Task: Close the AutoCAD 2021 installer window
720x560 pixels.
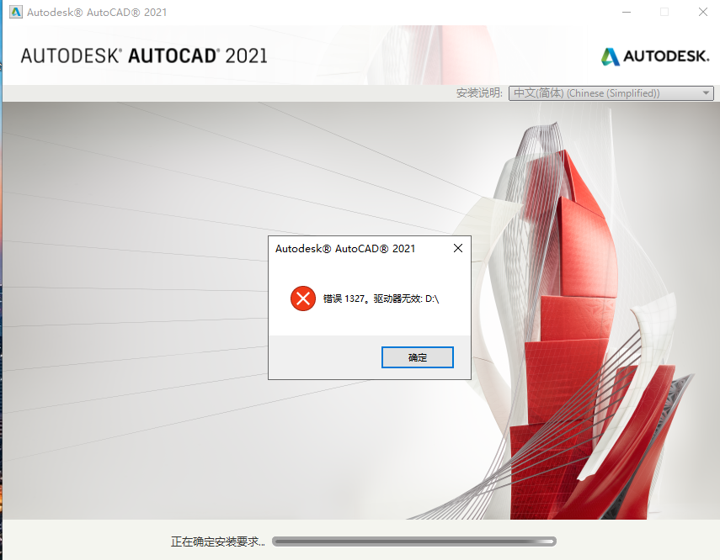Action: pos(702,12)
